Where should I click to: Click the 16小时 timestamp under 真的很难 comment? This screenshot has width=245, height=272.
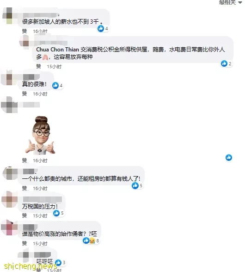(x=40, y=94)
